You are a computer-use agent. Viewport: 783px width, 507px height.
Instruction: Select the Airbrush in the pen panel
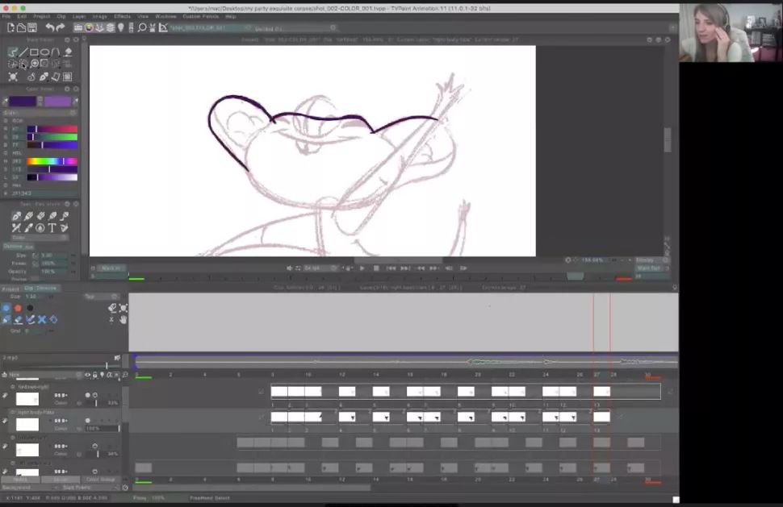17,215
